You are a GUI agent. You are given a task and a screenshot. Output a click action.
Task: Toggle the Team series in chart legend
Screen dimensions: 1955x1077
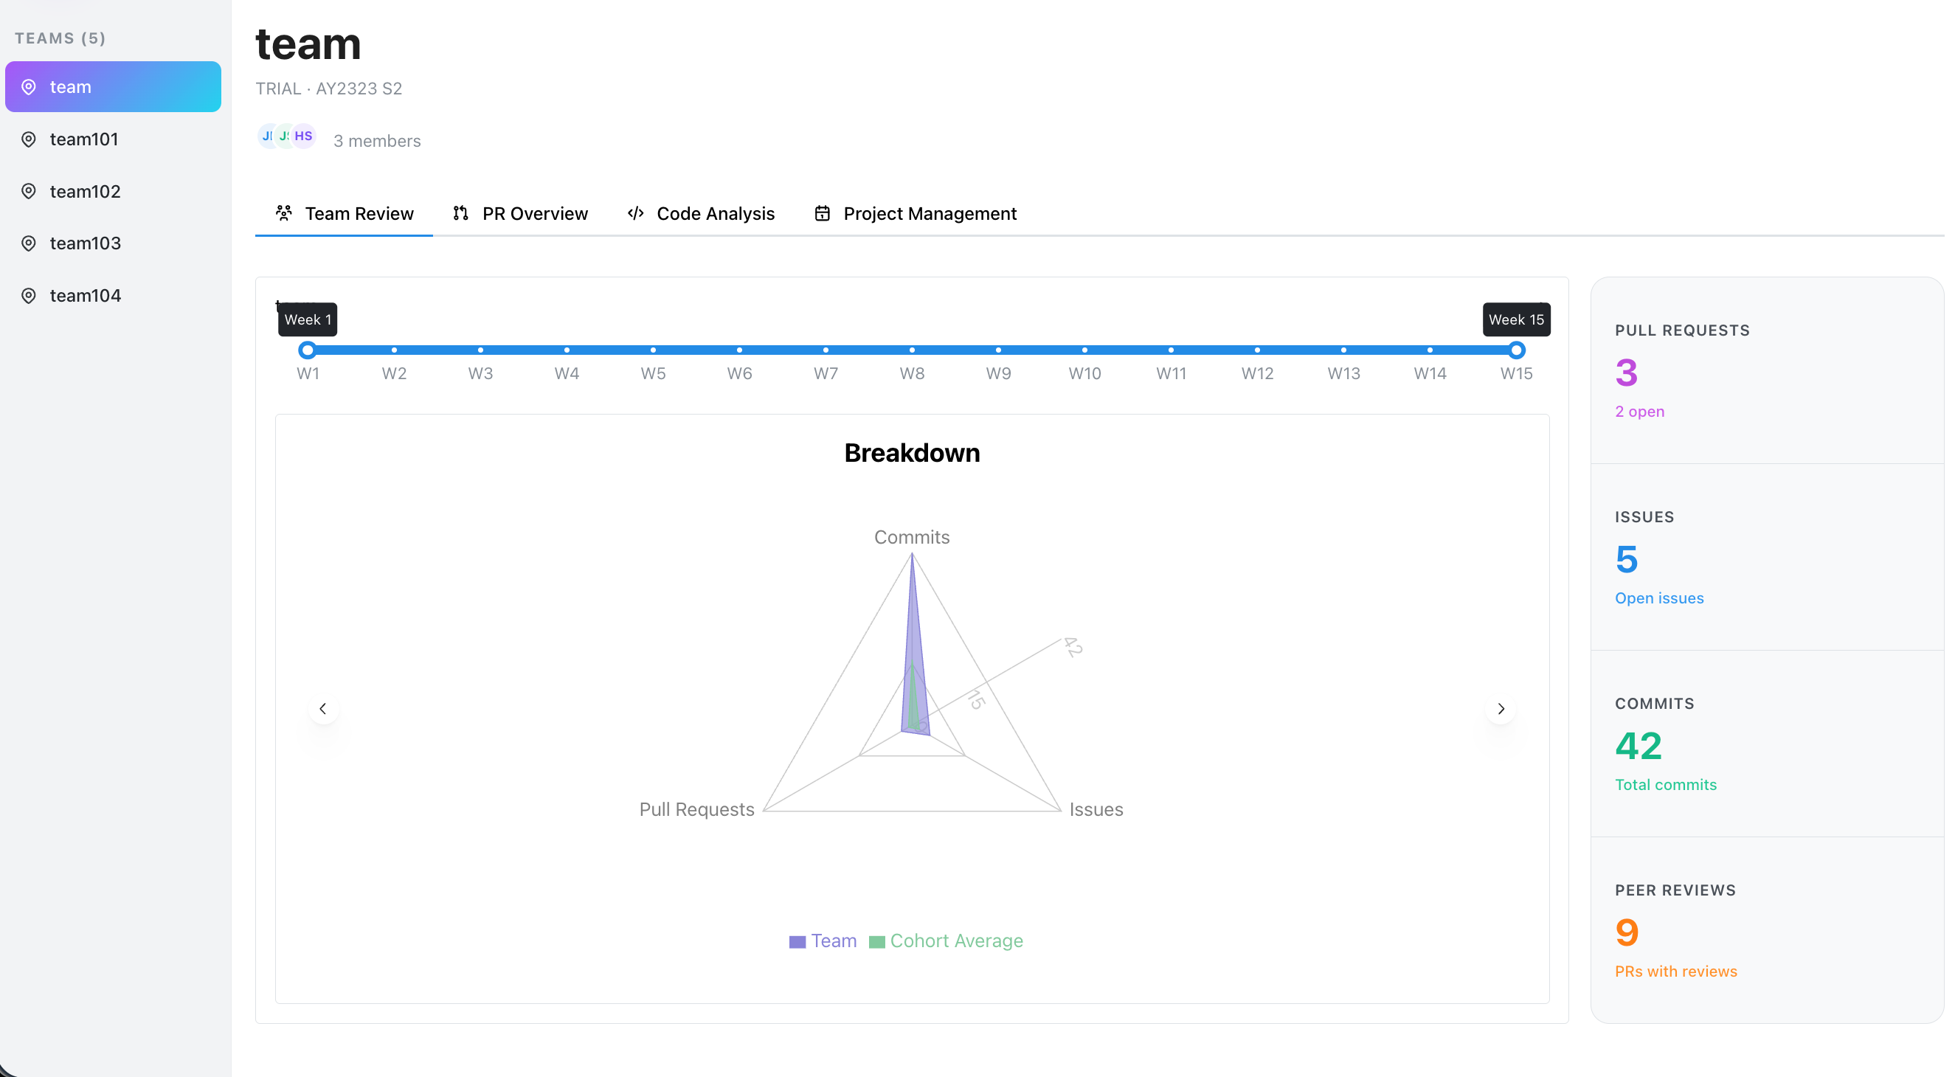point(823,941)
